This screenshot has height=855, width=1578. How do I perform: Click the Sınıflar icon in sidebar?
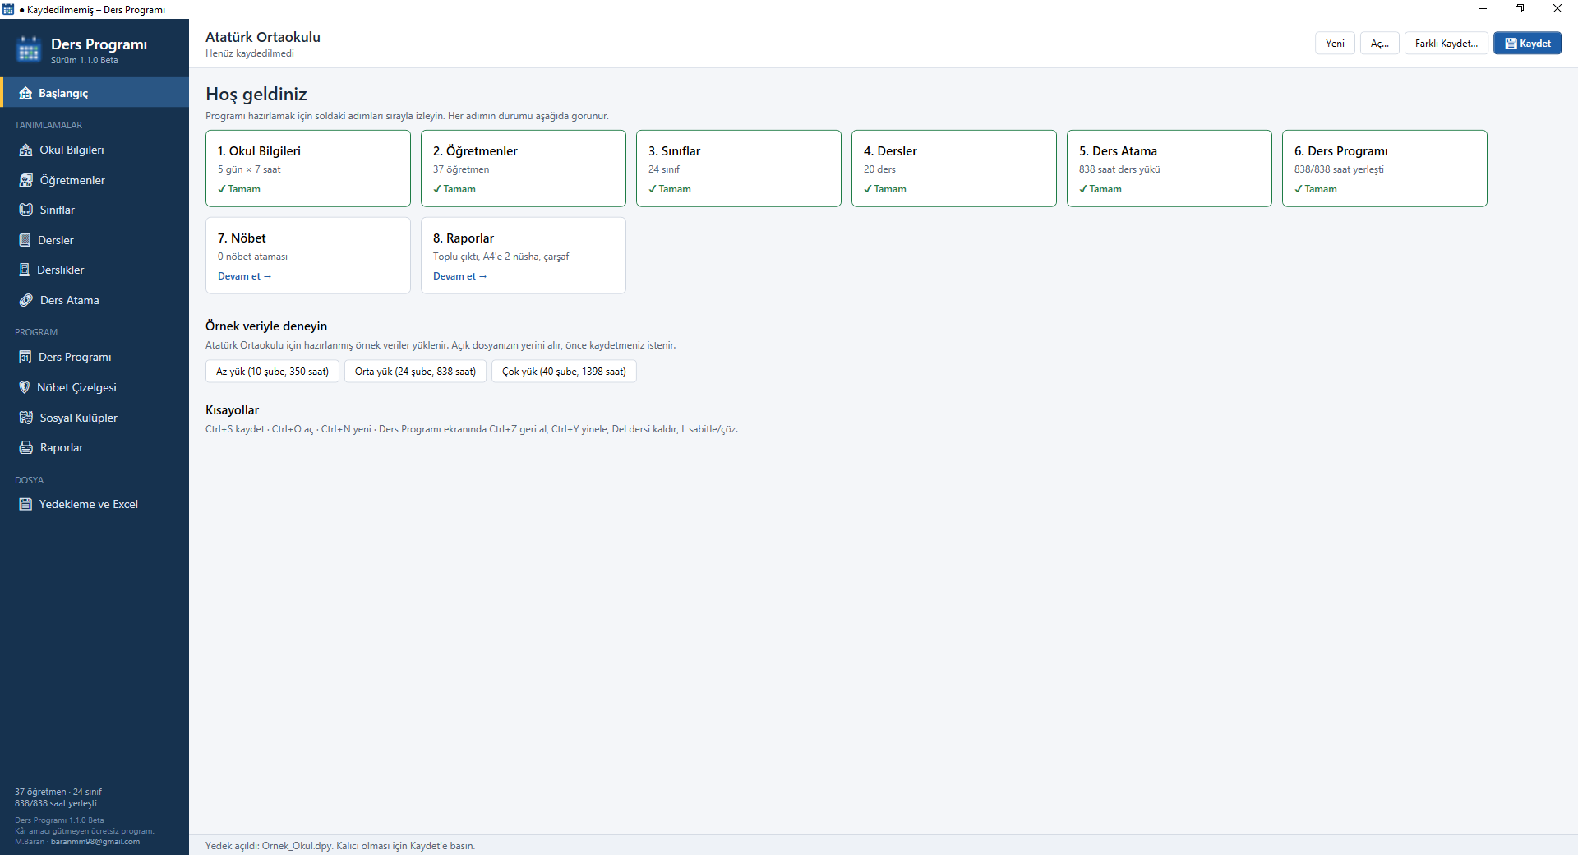click(25, 210)
